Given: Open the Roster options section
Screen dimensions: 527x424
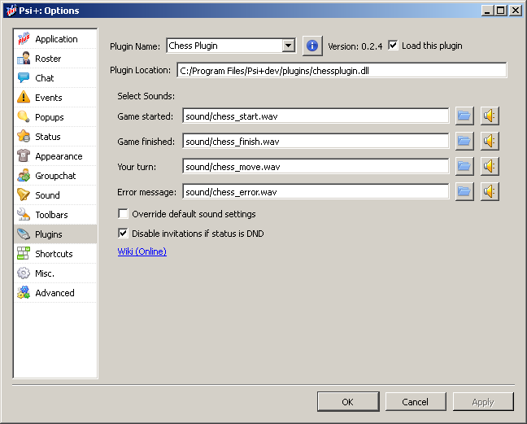Looking at the screenshot, I should (48, 59).
